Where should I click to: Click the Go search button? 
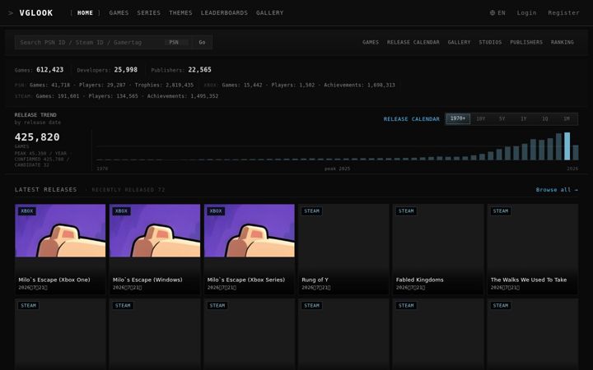202,42
